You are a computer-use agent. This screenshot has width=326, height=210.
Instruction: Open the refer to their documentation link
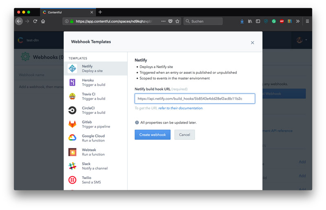tap(180, 108)
